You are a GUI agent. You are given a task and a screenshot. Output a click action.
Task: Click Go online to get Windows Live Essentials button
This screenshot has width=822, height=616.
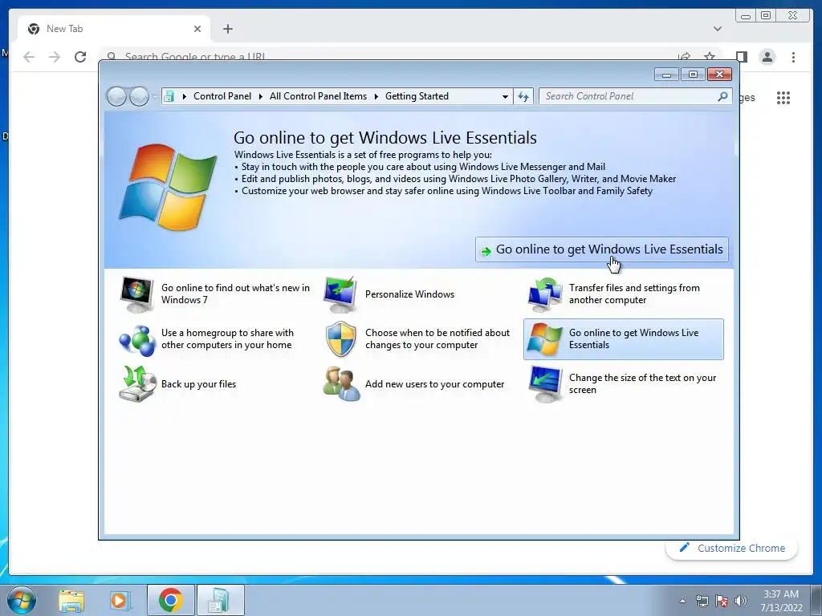coord(602,249)
